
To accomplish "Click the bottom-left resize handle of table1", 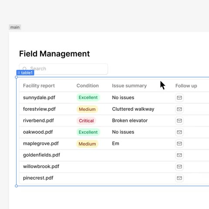I will tap(17, 186).
